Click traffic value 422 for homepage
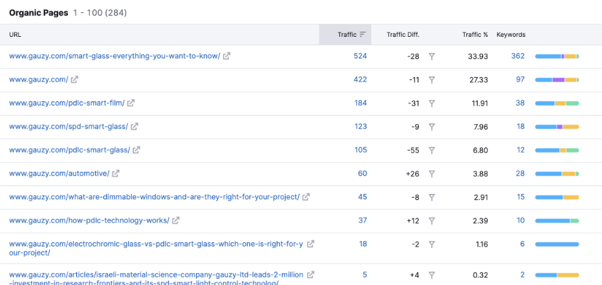This screenshot has width=602, height=285. tap(360, 79)
